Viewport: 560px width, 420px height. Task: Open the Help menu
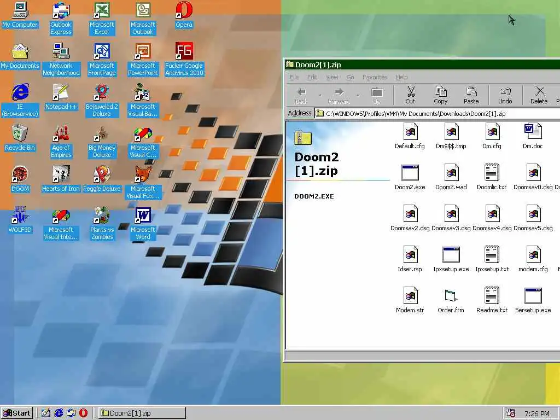pos(401,77)
